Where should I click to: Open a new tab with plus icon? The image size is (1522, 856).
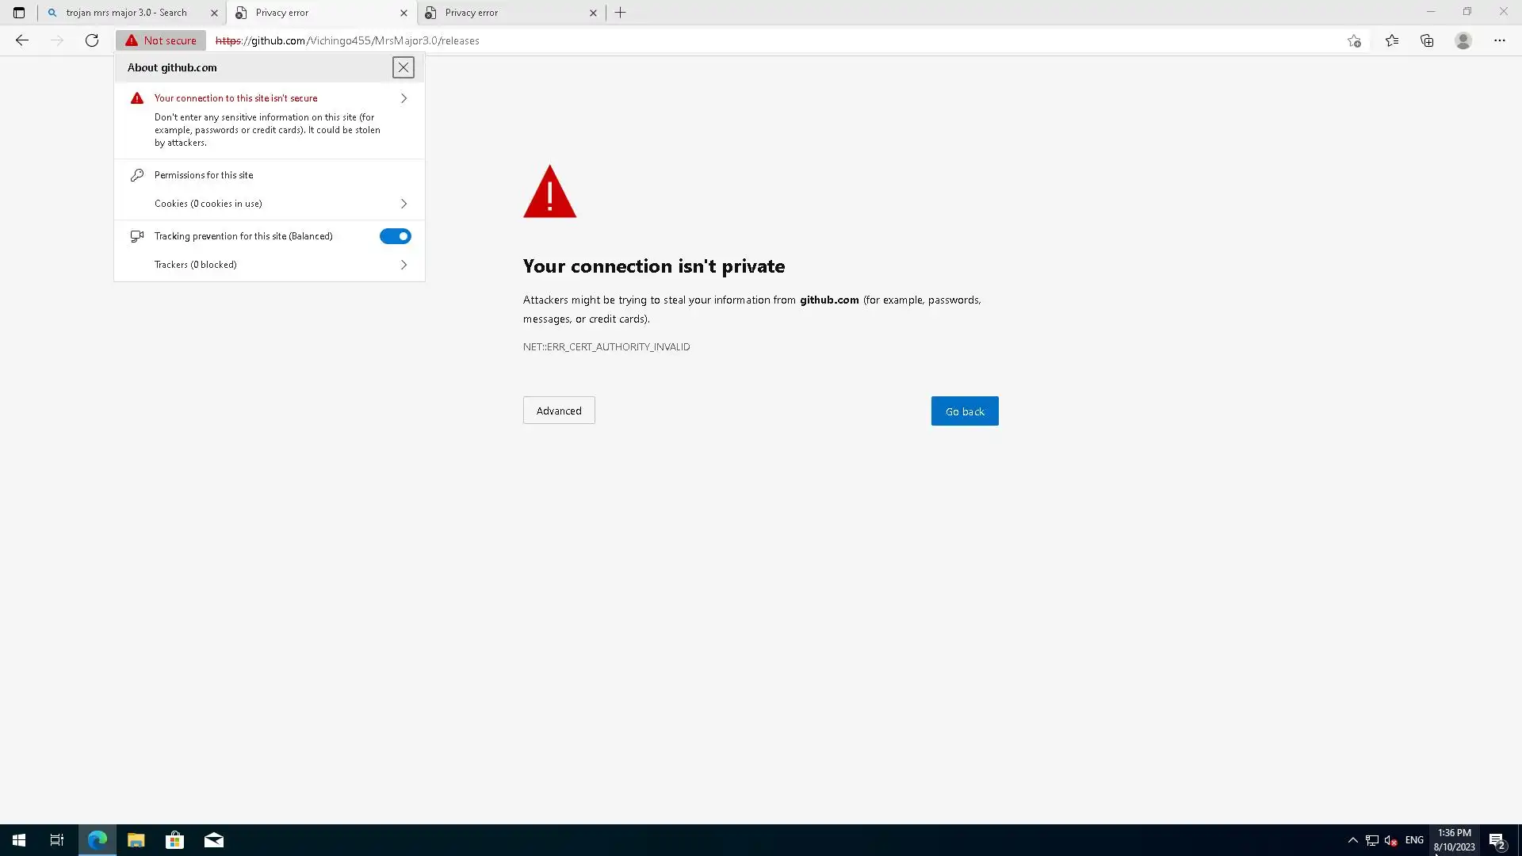tap(621, 13)
